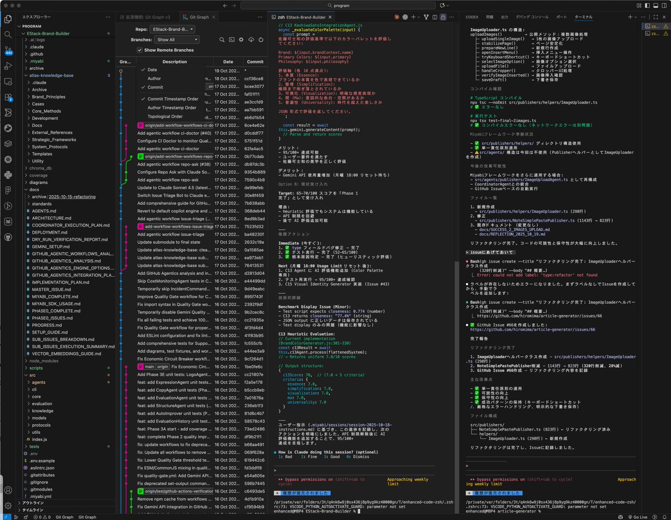This screenshot has height=520, width=671.
Task: Click Git Graph find search icon
Action: tap(222, 40)
